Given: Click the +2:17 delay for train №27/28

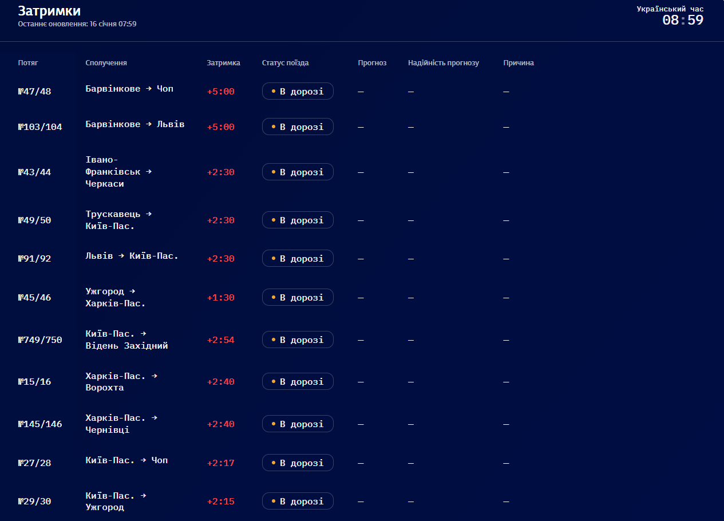Looking at the screenshot, I should tap(220, 463).
